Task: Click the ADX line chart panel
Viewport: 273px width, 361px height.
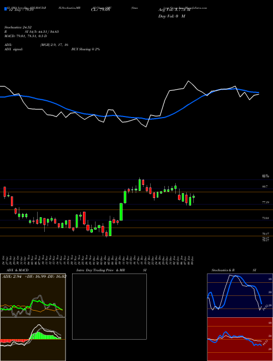Action: click(x=33, y=295)
